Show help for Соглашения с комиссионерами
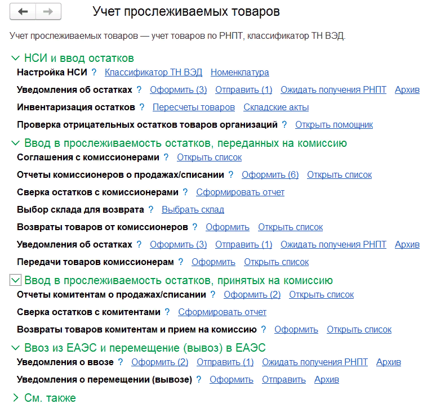 click(x=166, y=158)
